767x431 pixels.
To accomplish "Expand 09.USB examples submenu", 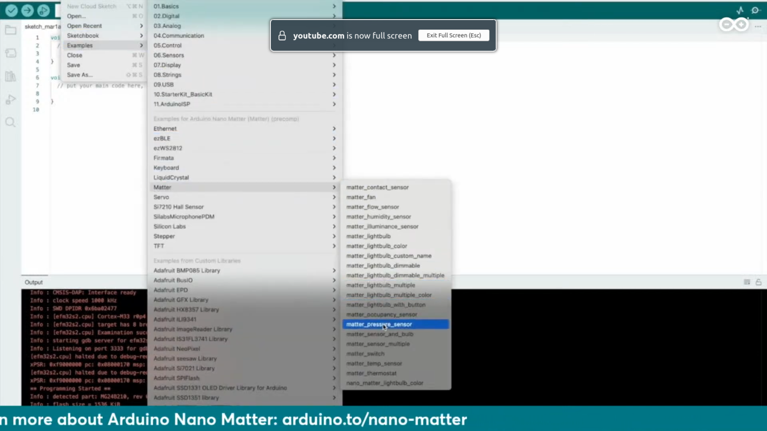I will (x=244, y=84).
